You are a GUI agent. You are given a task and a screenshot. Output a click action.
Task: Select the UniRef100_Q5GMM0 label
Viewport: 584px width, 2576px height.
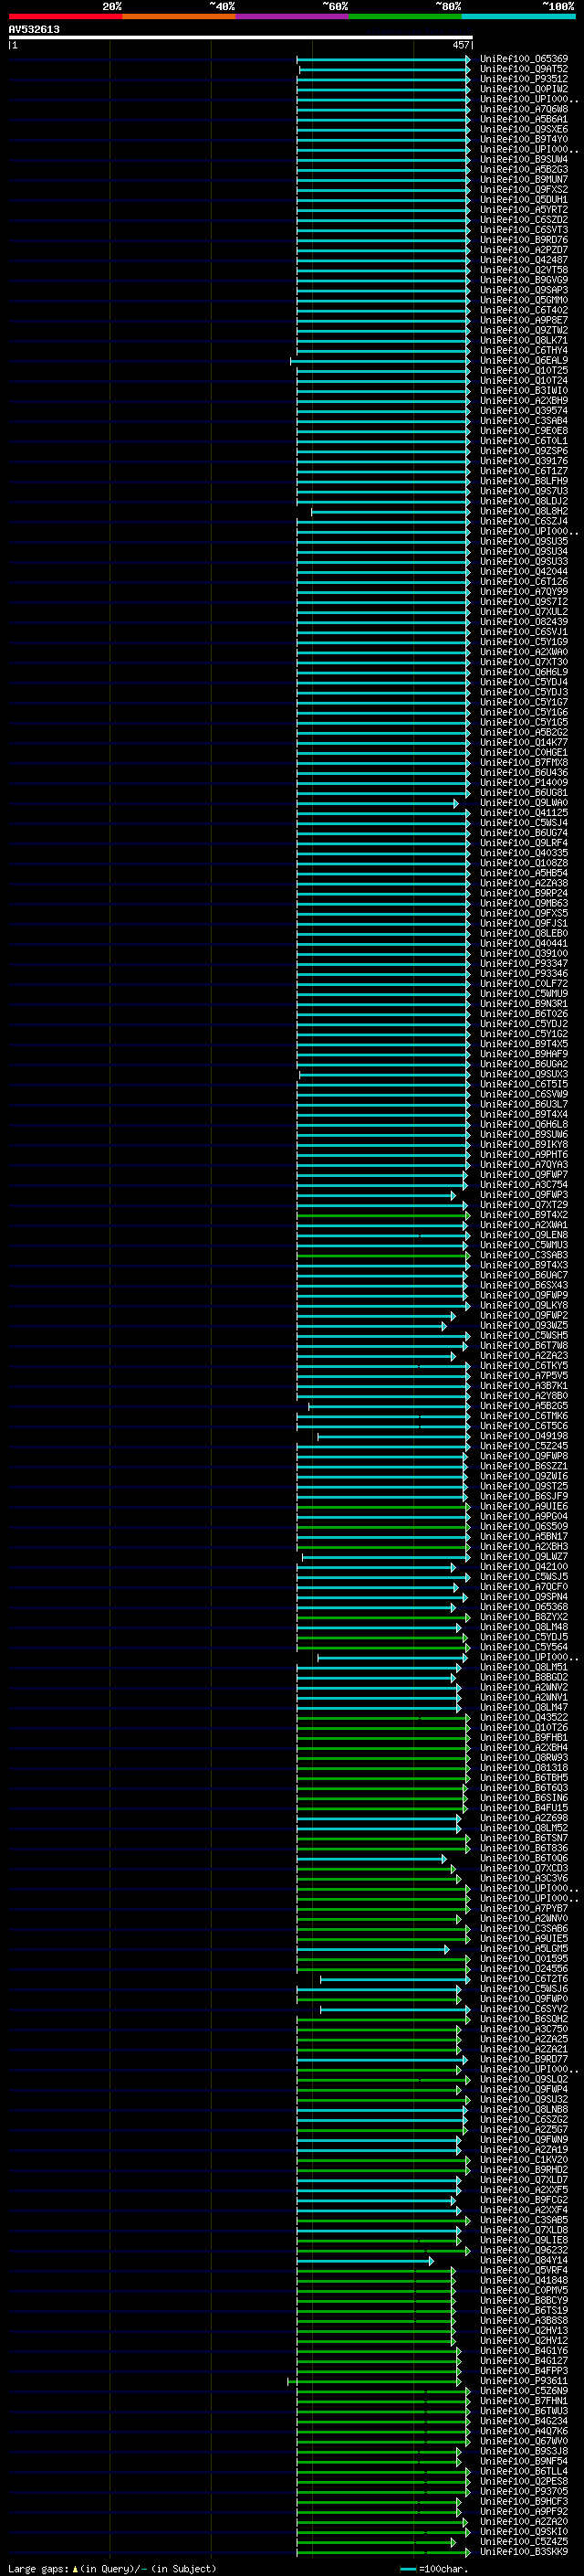pos(524,300)
